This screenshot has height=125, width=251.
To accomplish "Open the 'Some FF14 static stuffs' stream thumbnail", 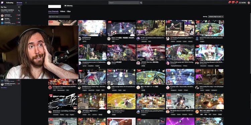I will (x=210, y=28).
